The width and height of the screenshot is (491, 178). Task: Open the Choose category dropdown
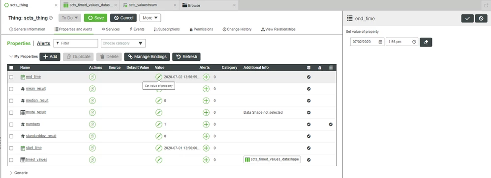pos(123,43)
